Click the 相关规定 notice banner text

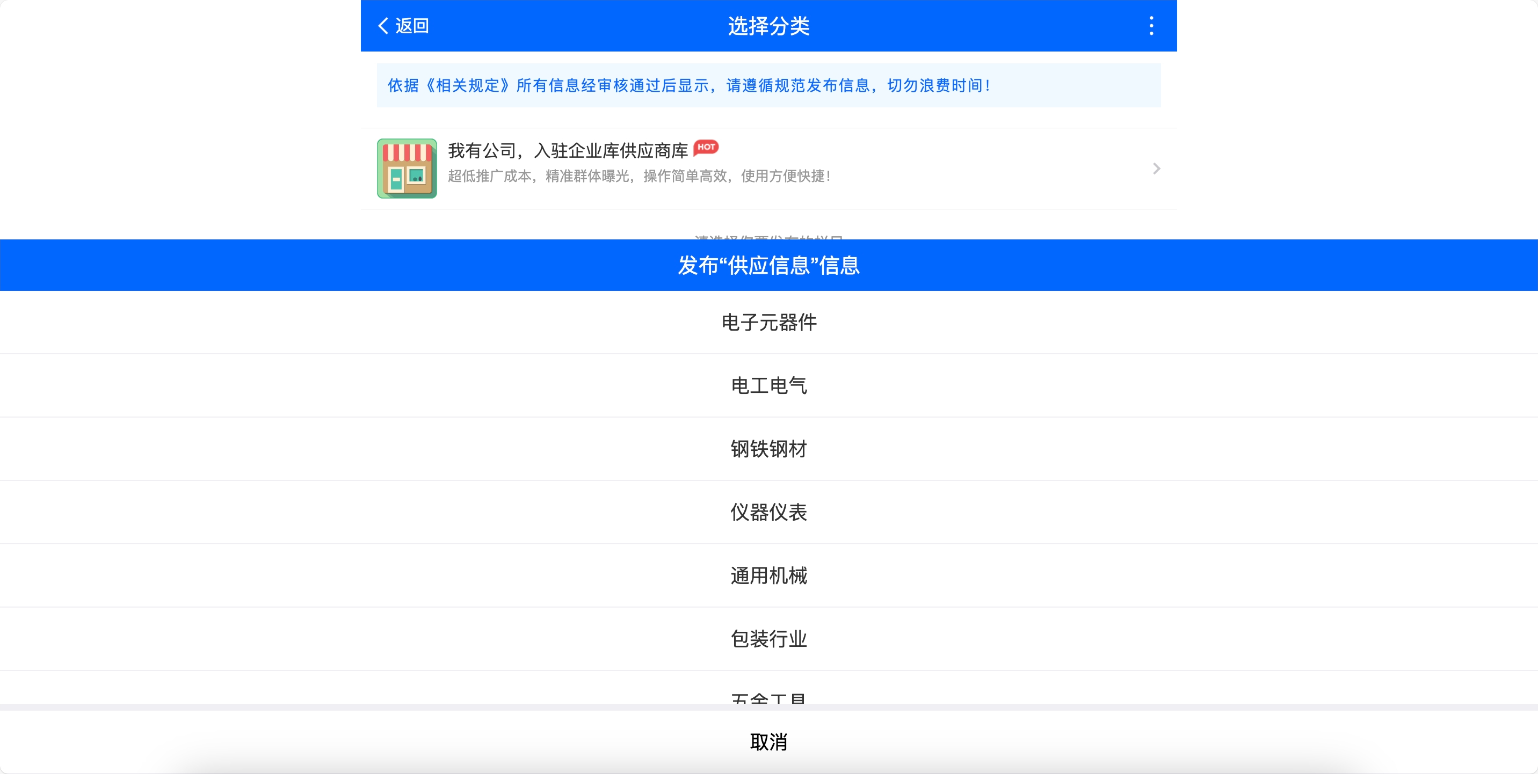[x=688, y=85]
